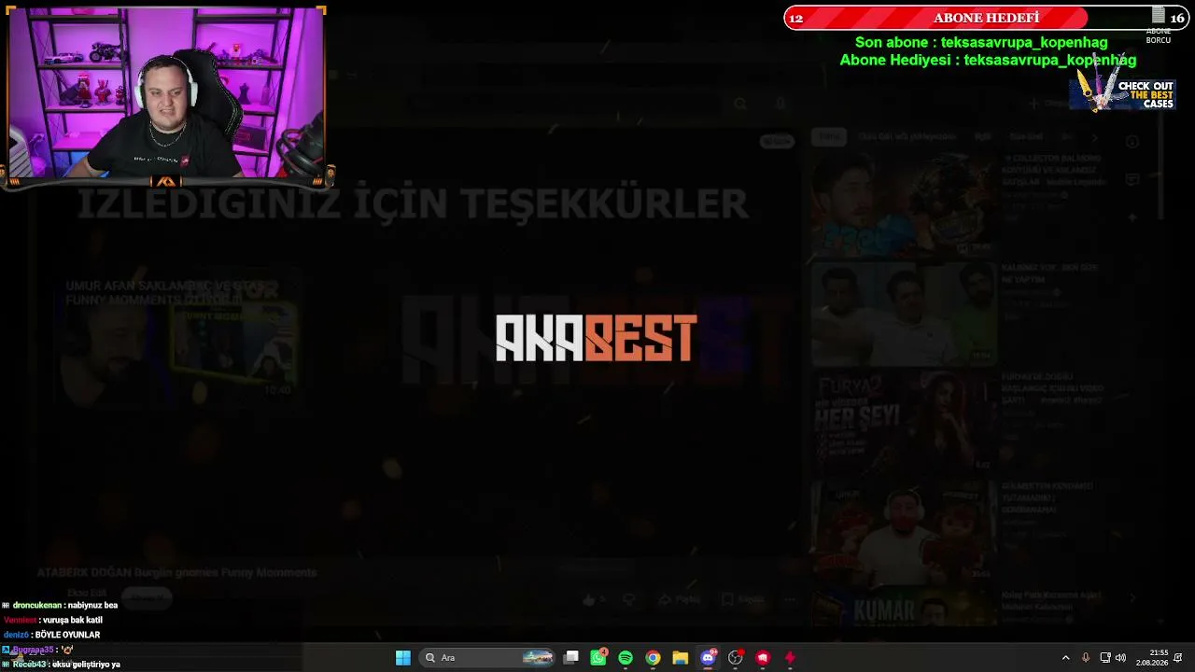Open Task View on the taskbar

571,658
